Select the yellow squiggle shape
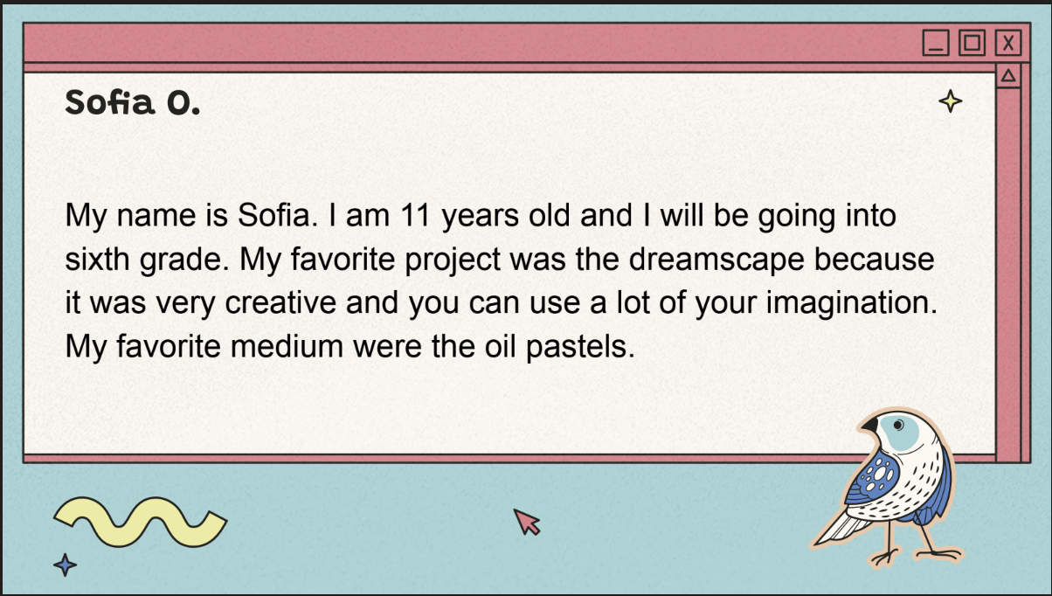The image size is (1052, 596). pos(140,521)
